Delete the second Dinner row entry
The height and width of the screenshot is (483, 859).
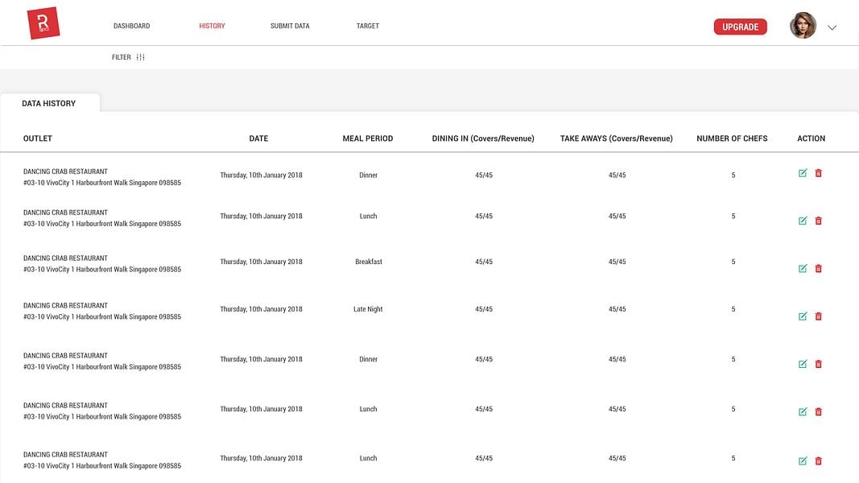tap(819, 364)
